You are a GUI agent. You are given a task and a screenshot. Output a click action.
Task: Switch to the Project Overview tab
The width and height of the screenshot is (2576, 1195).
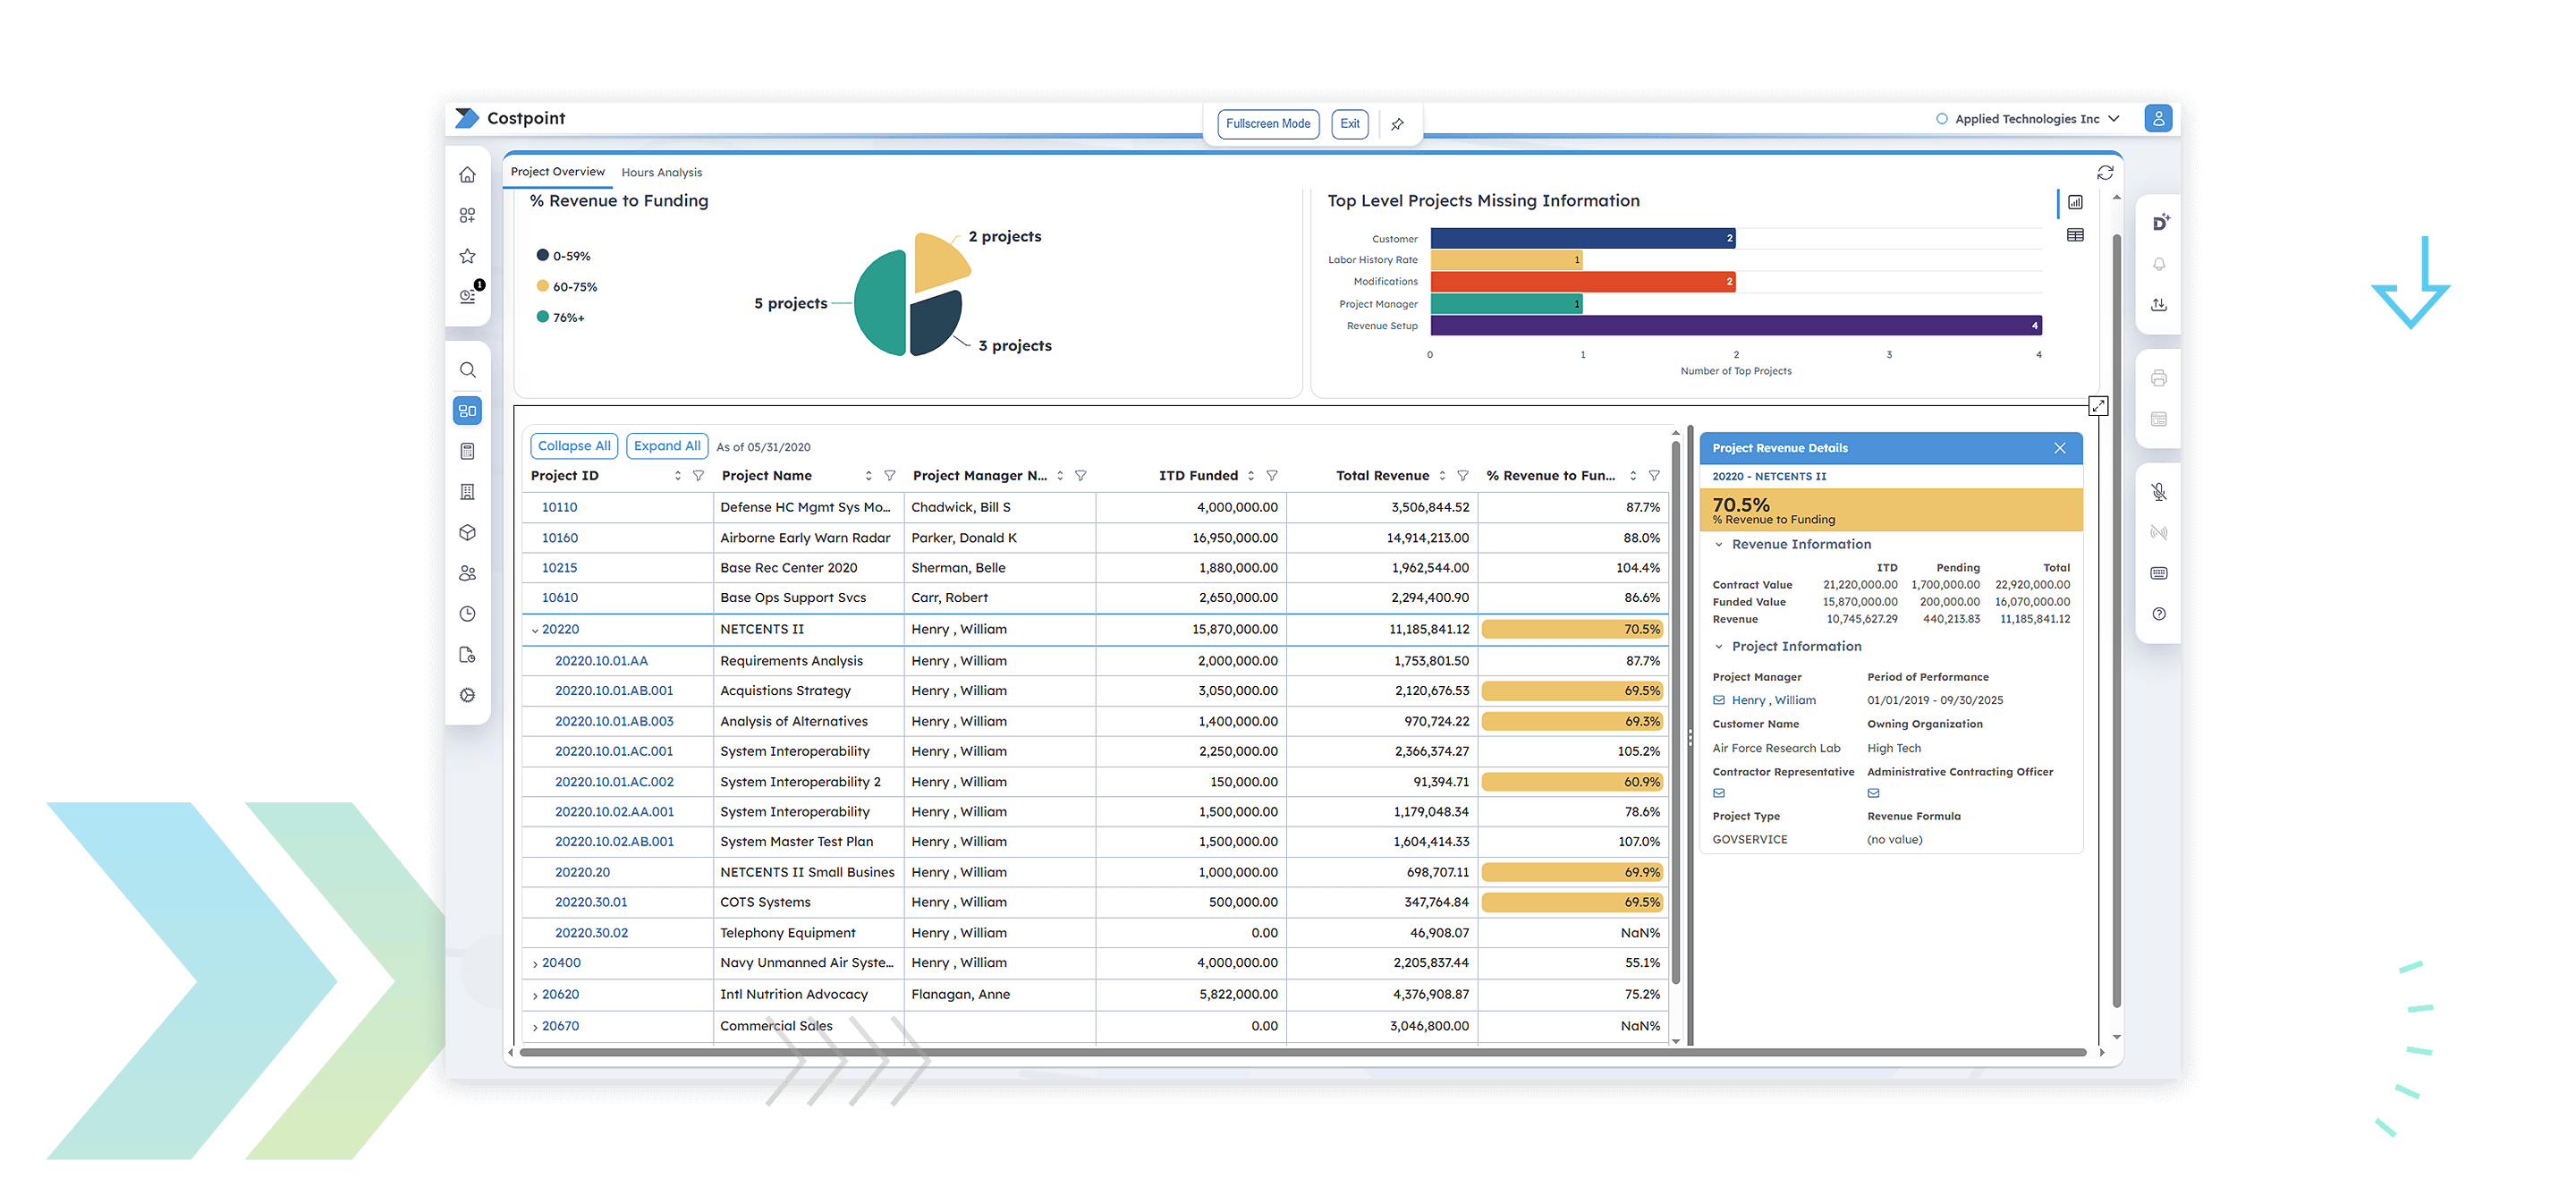pos(557,172)
